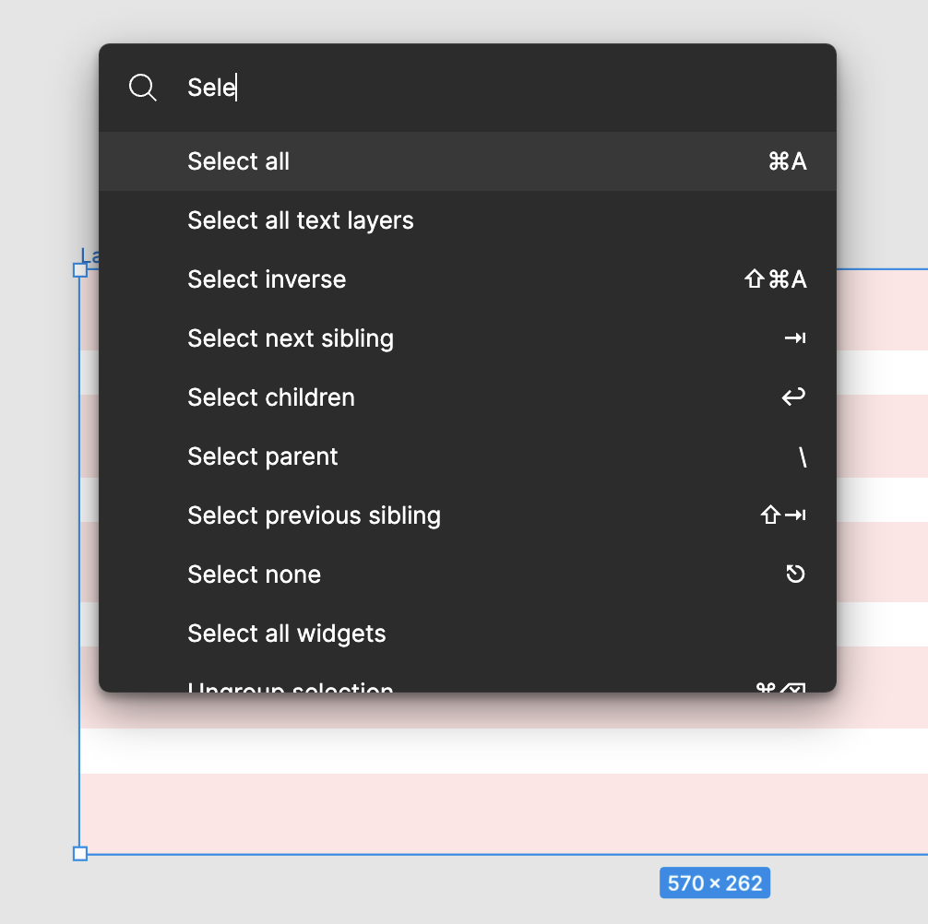Image resolution: width=928 pixels, height=924 pixels.
Task: Click the ⌘A shortcut label
Action: pyautogui.click(x=787, y=161)
